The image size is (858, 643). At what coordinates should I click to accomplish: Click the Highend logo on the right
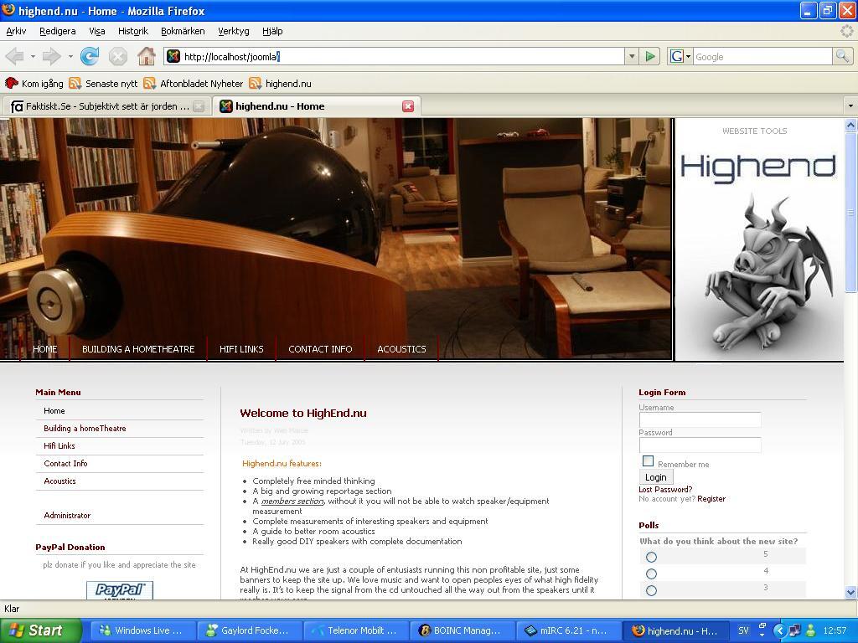tap(757, 167)
